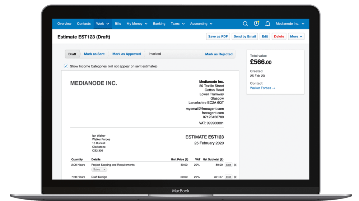Viewport: 359px width, 201px height.
Task: Remove the Draft Design line item
Action: [235, 177]
